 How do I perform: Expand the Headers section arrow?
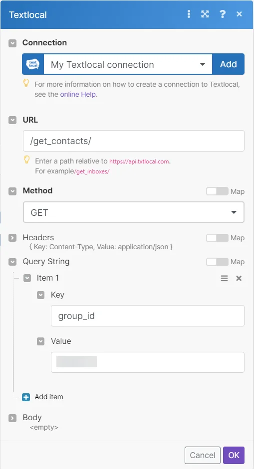(12, 238)
